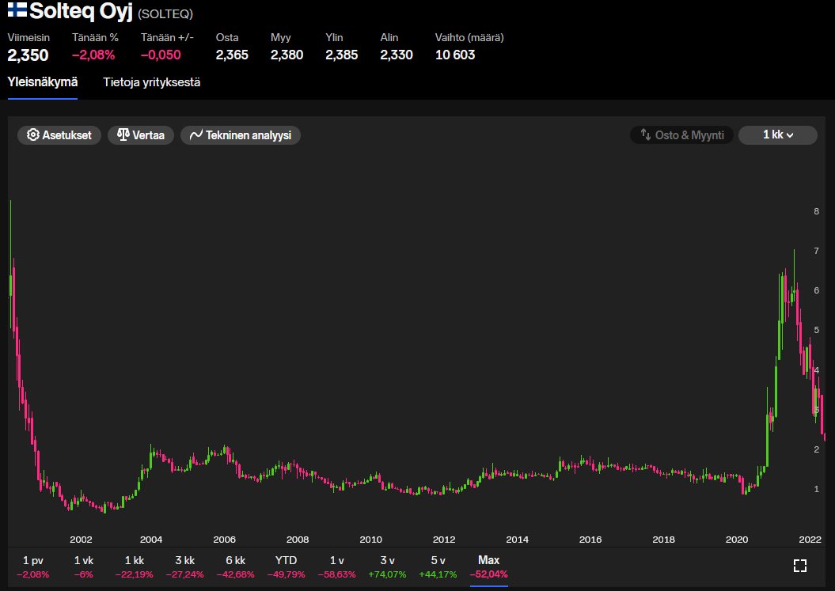
Task: Select the 3 kk time range
Action: pos(184,567)
